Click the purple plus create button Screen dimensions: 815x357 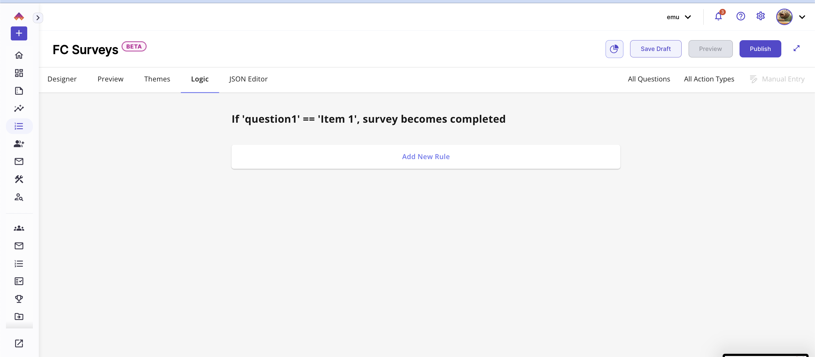[19, 33]
